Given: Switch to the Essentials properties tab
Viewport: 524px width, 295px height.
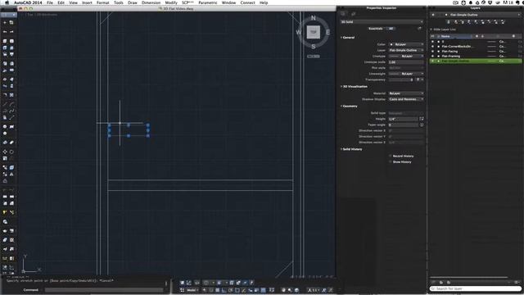Looking at the screenshot, I should click(375, 29).
